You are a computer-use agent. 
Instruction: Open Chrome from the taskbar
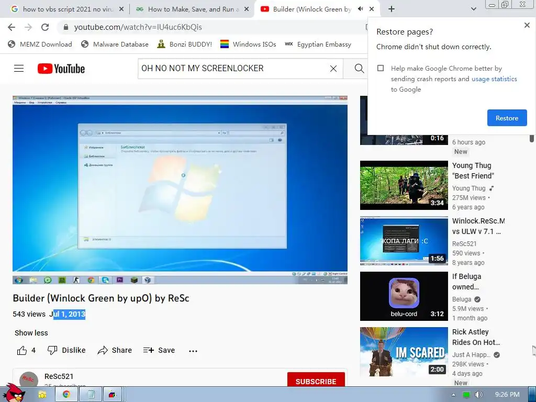coord(66,395)
